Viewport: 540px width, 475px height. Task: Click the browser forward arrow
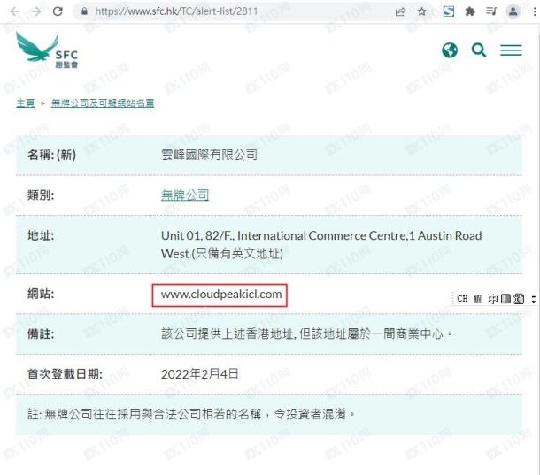tap(36, 11)
